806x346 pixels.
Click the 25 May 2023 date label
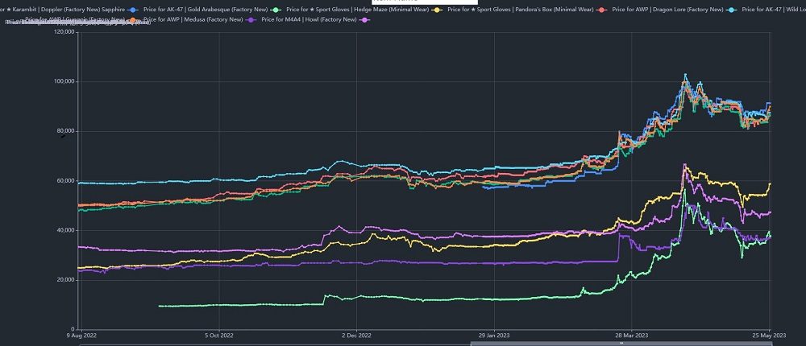(x=768, y=336)
